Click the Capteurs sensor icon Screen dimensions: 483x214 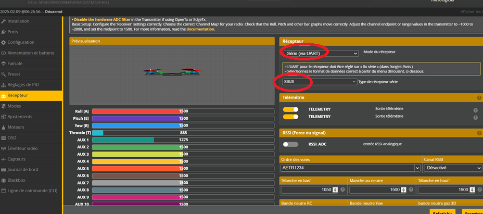(x=4, y=159)
